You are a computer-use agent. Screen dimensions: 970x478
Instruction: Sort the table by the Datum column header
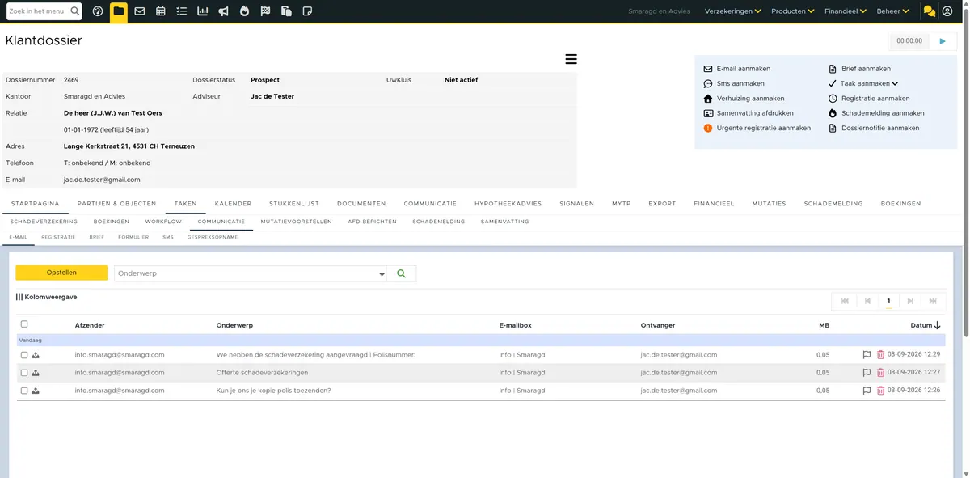pos(926,325)
